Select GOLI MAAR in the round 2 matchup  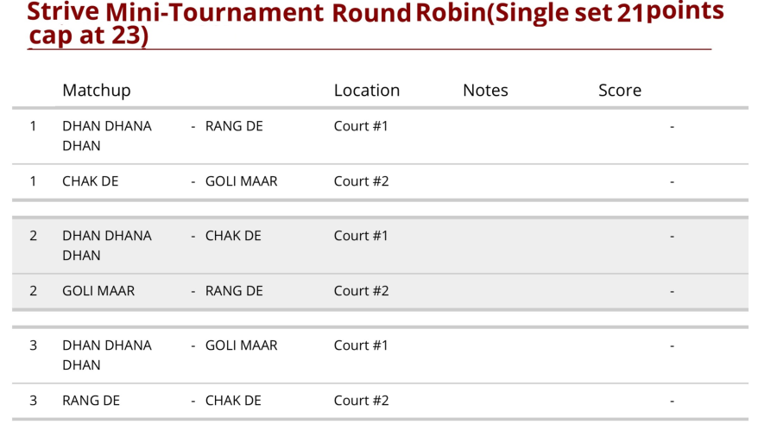(x=98, y=291)
